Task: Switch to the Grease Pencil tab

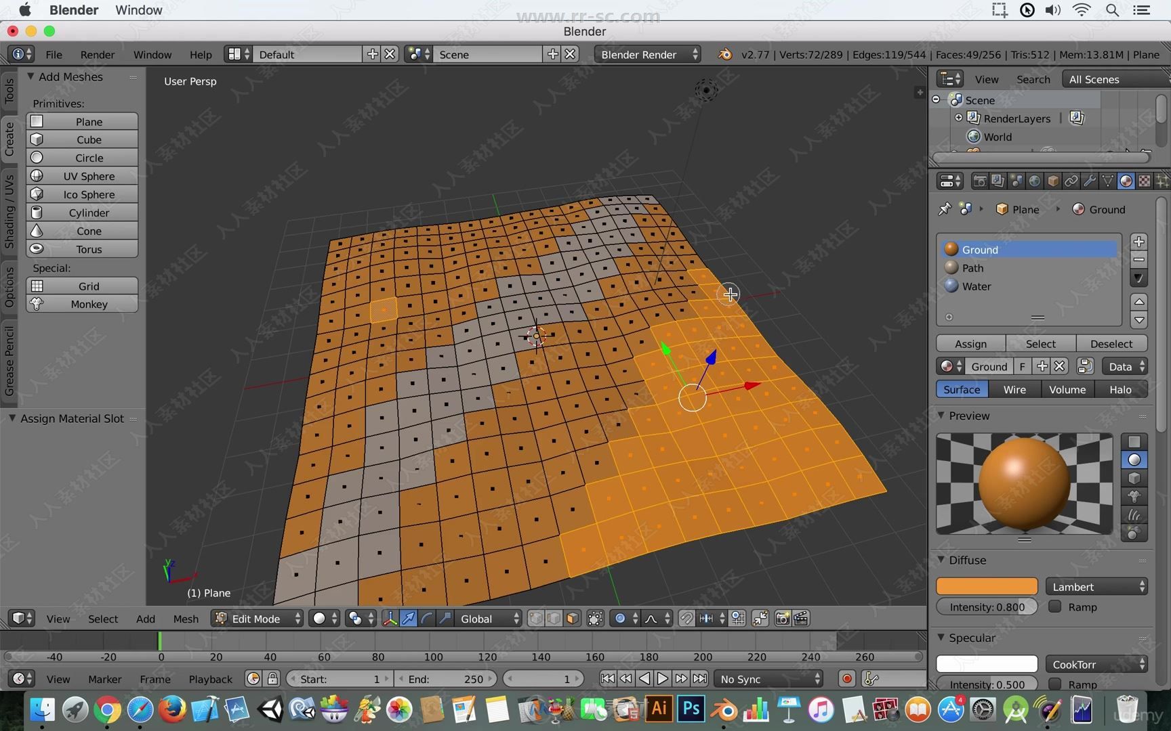Action: click(x=9, y=360)
